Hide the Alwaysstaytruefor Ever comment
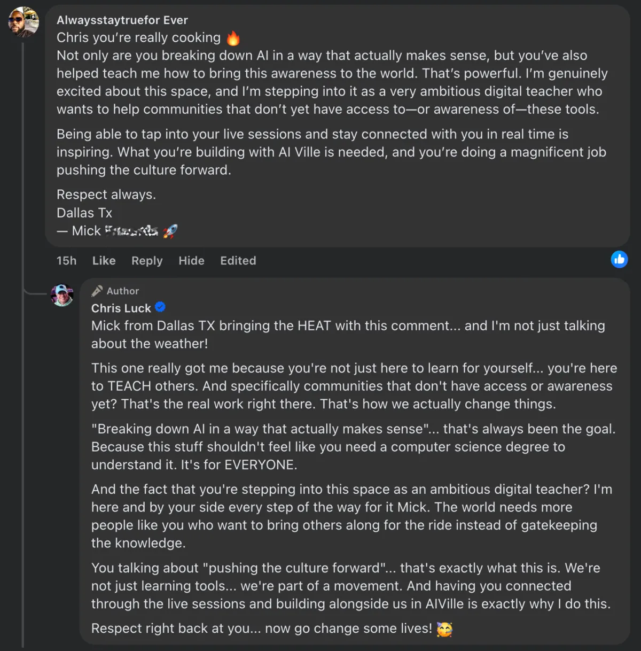 click(191, 261)
